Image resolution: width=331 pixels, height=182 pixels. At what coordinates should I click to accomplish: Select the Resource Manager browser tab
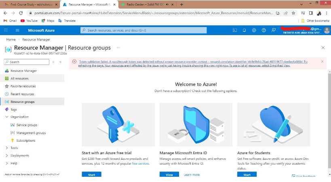tap(89, 4)
